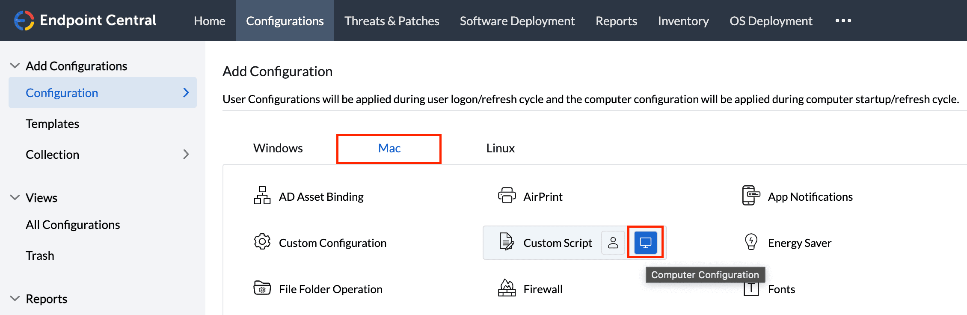
Task: Select Computer Configuration icon for Custom Script
Action: pos(645,243)
